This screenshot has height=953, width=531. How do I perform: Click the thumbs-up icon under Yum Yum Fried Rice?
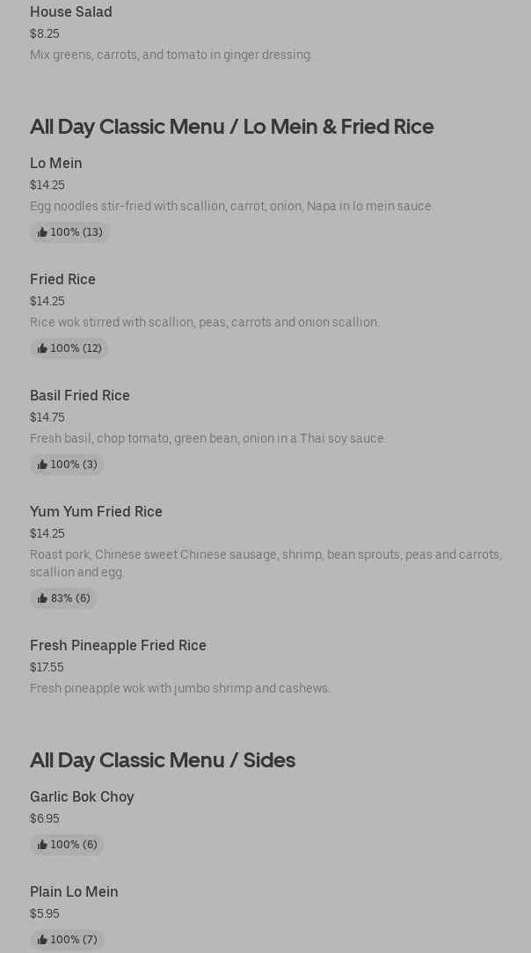point(42,598)
